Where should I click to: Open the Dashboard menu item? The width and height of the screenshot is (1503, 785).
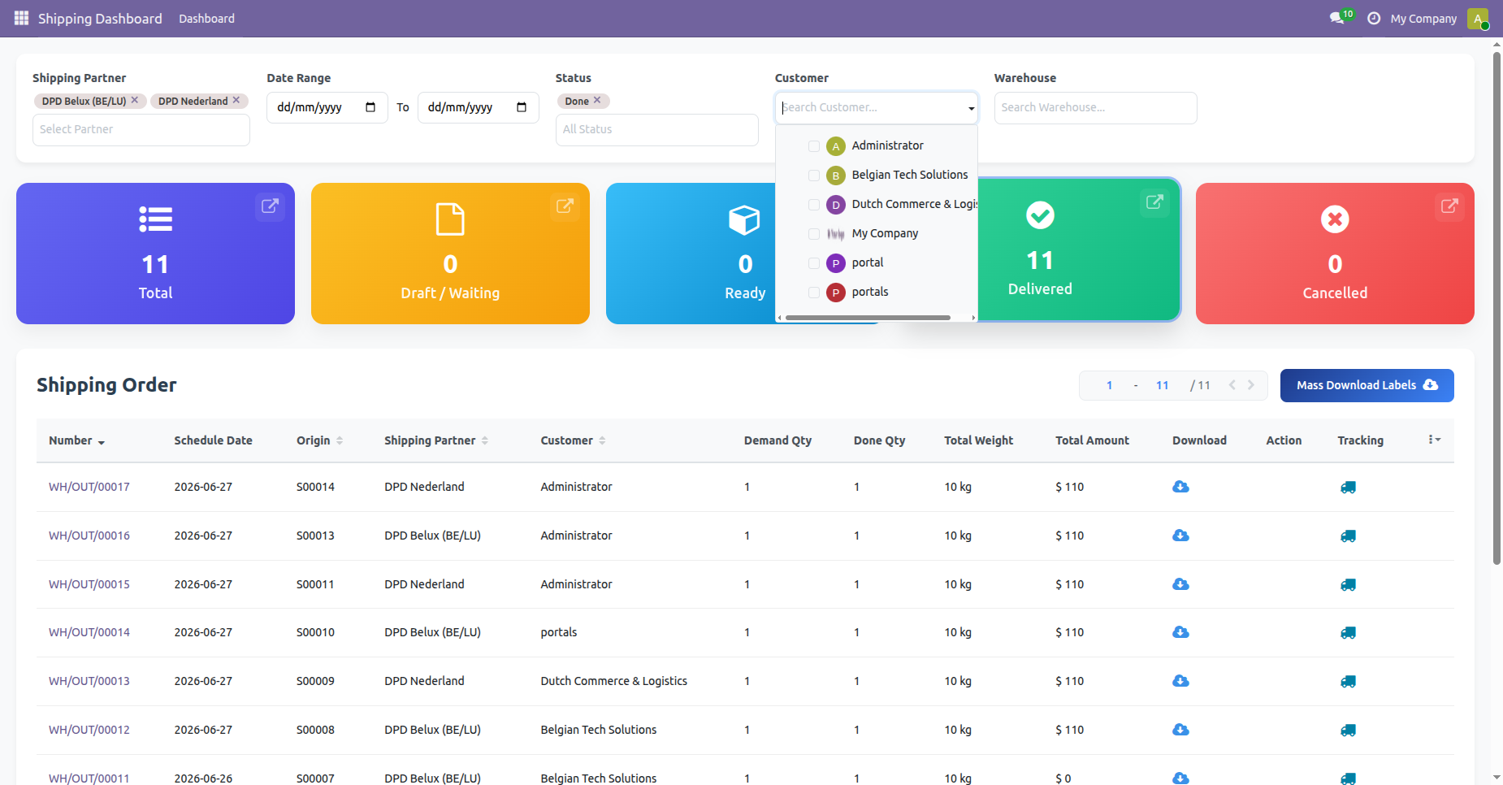(x=206, y=19)
